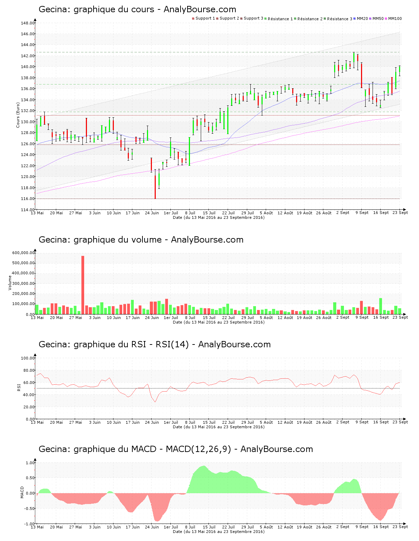Click the 'Gecina: graphique du cours' title
The height and width of the screenshot is (541, 419).
tap(137, 9)
